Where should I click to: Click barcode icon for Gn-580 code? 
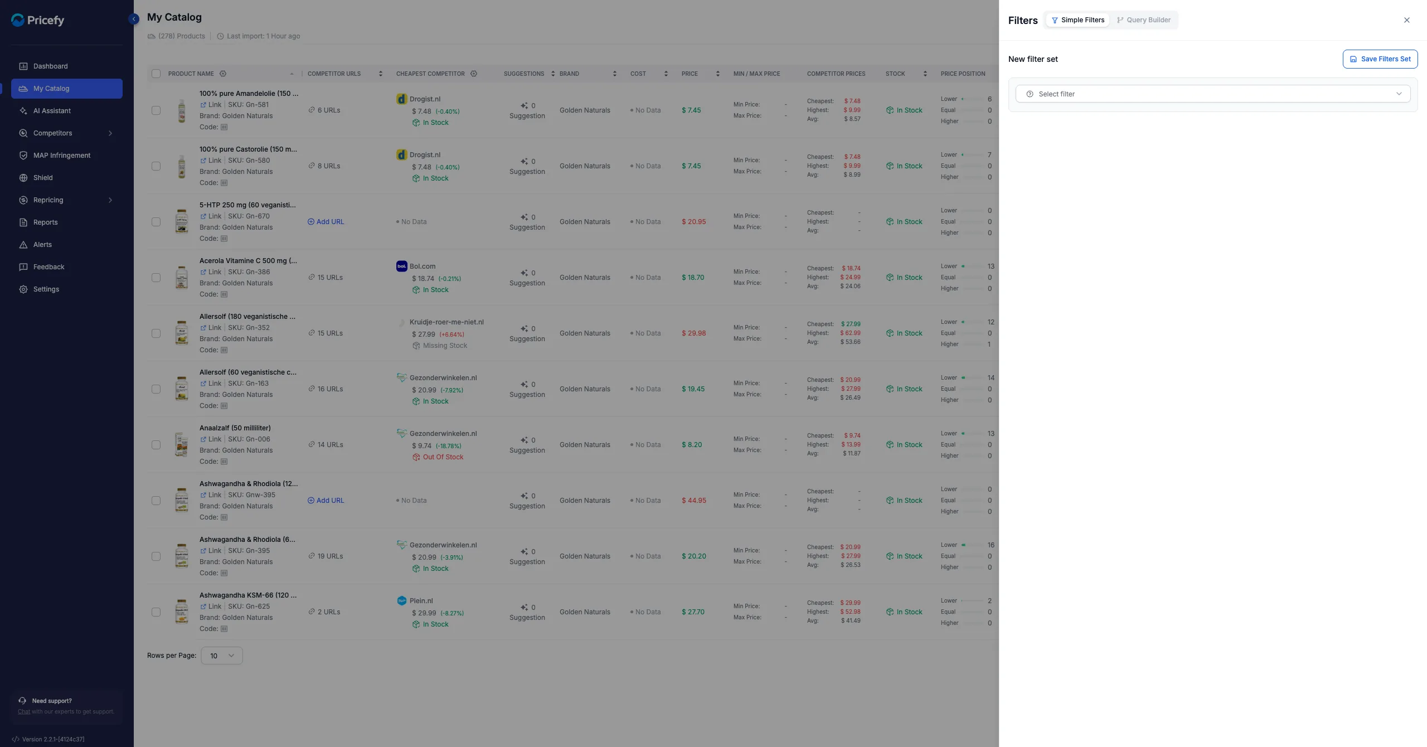point(224,183)
